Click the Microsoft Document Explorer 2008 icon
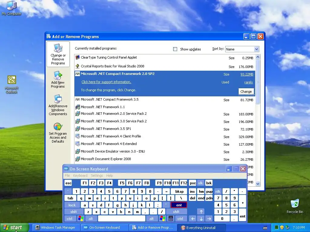310x232 pixels. point(77,159)
